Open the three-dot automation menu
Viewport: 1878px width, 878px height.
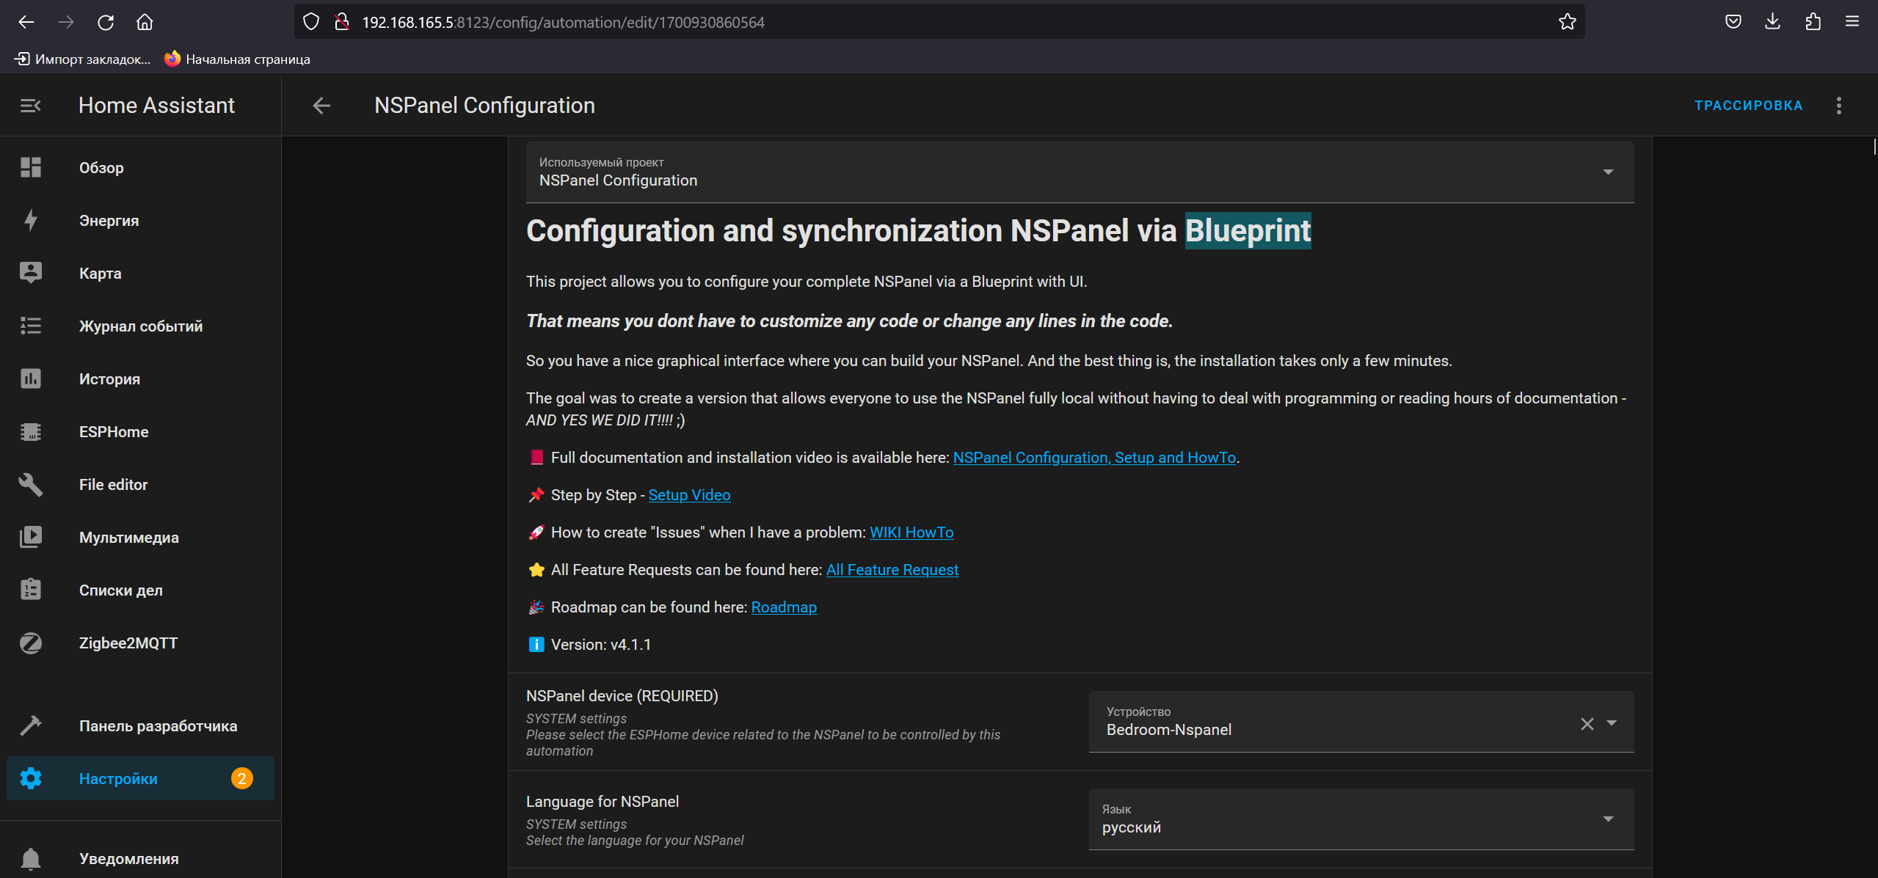[1838, 106]
